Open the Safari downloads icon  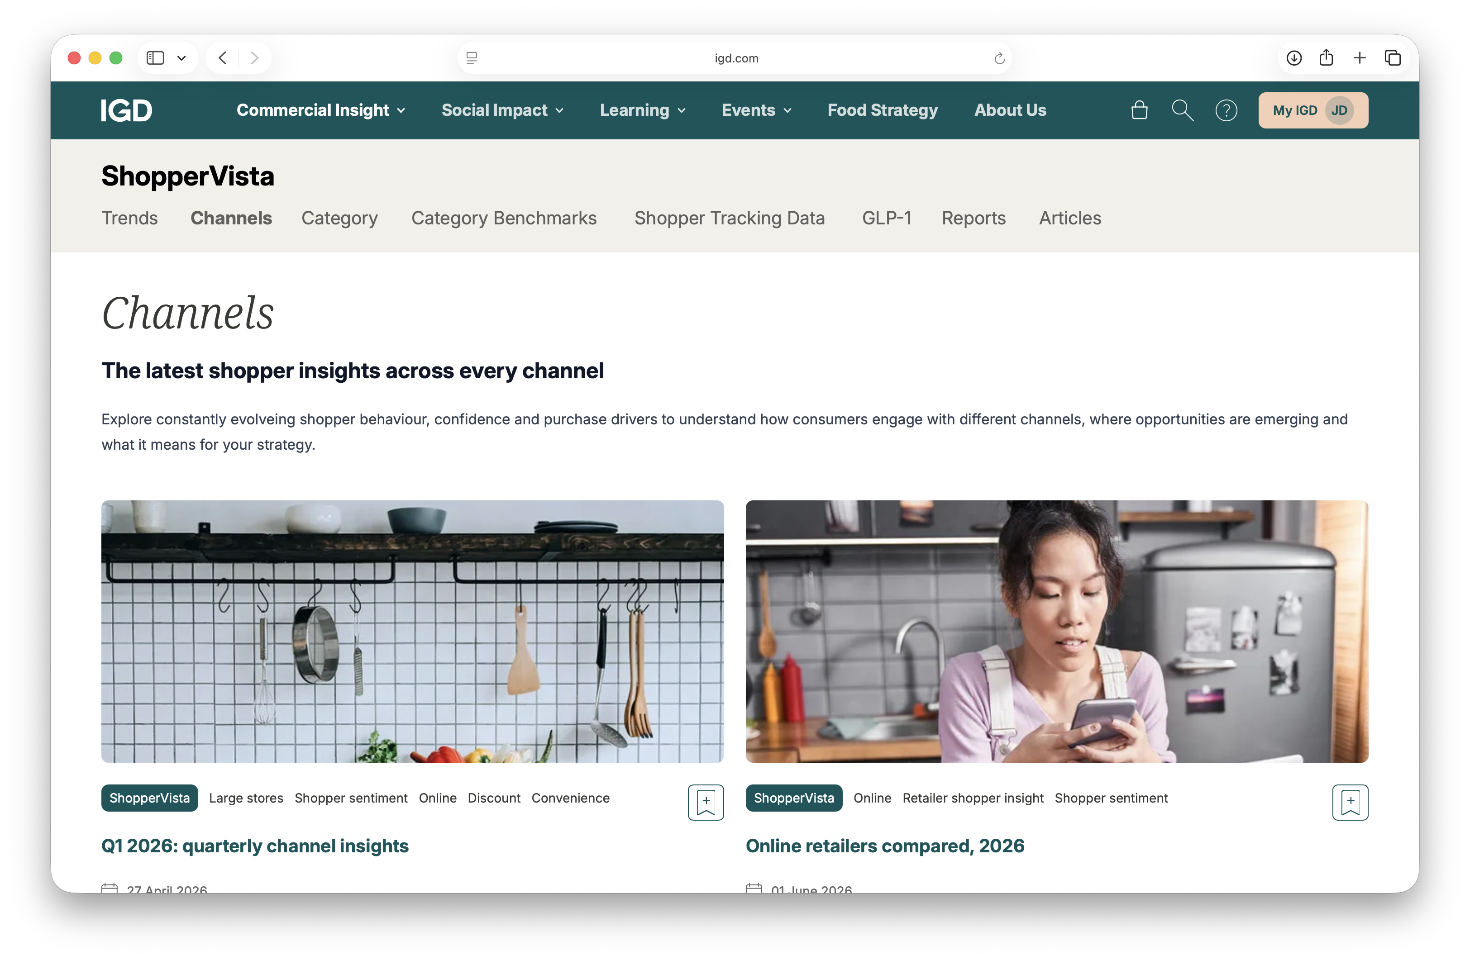[1294, 58]
